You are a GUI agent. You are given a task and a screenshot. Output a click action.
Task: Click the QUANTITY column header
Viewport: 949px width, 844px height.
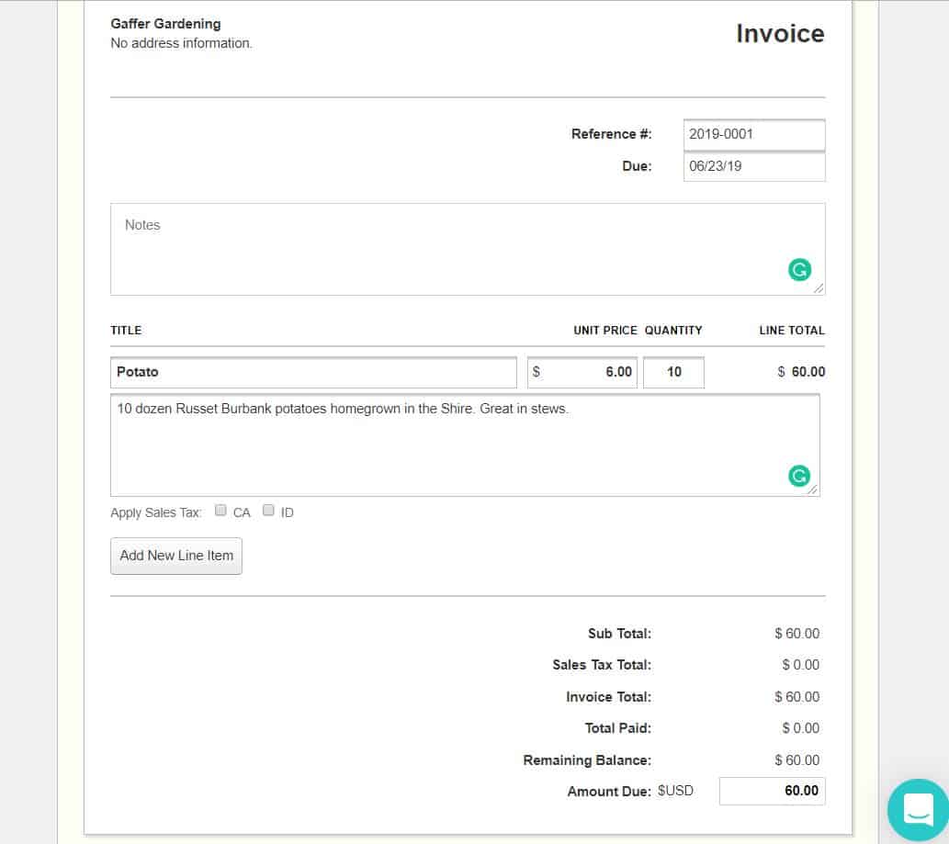[x=673, y=331]
